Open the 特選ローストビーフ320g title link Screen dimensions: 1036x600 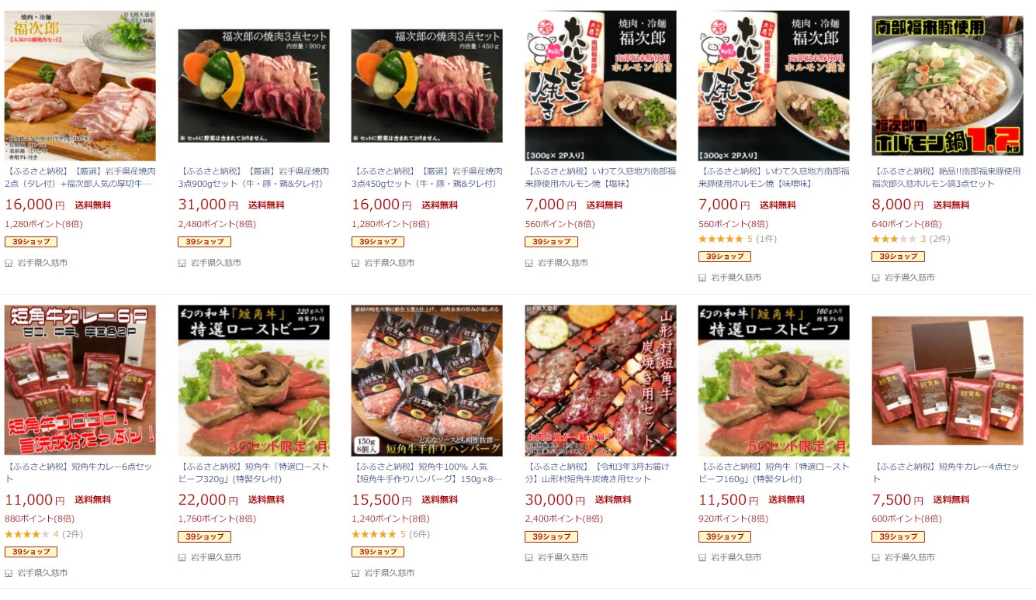[x=254, y=473]
